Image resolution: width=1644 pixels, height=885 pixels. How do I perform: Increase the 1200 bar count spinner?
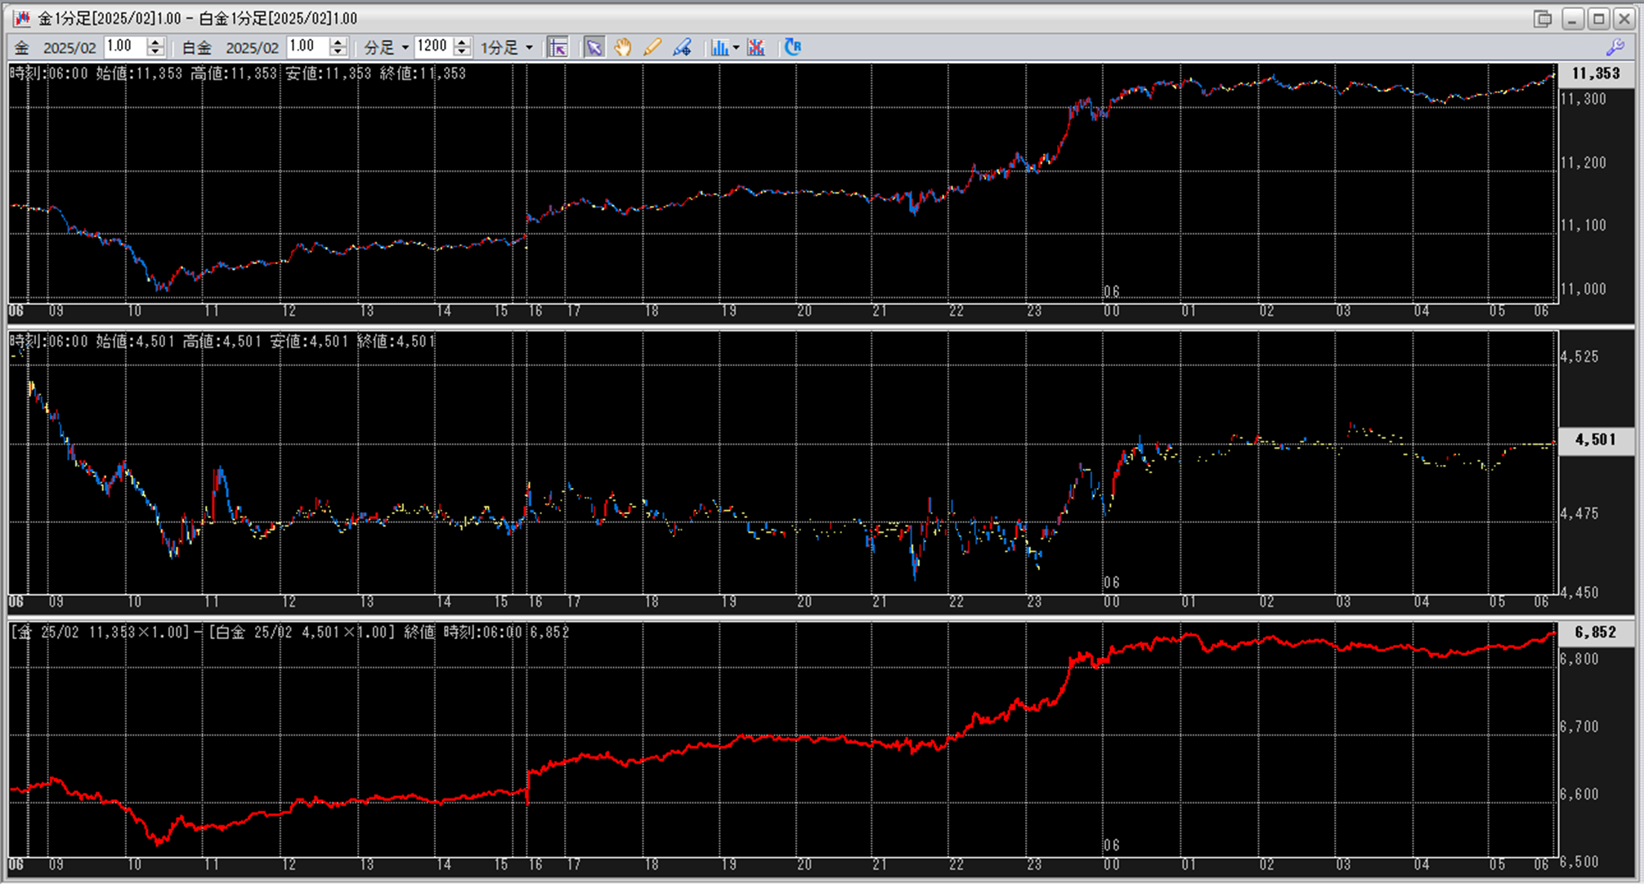(x=462, y=42)
